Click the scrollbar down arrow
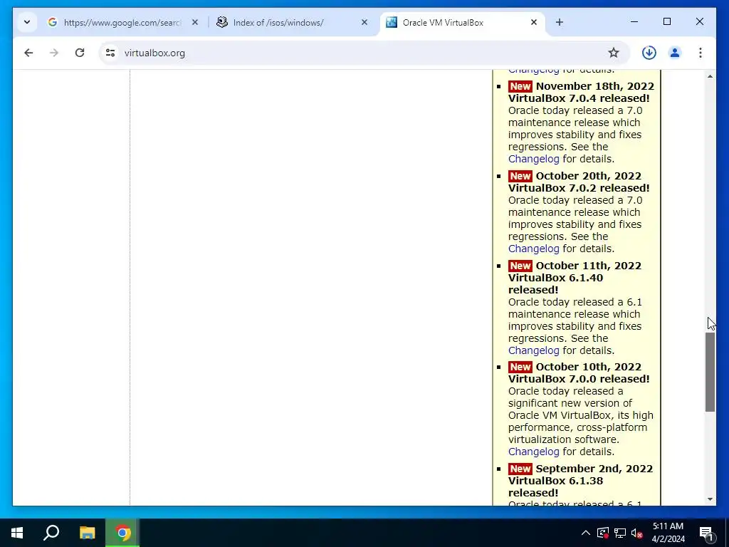The image size is (729, 547). click(x=710, y=499)
